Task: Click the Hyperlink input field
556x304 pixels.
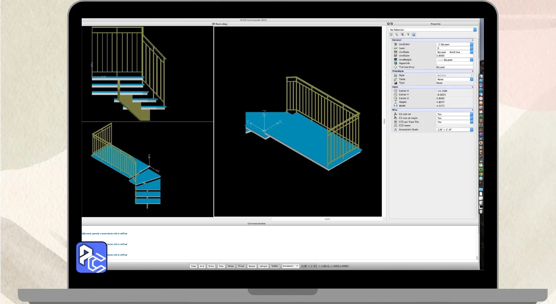Action: (x=454, y=63)
